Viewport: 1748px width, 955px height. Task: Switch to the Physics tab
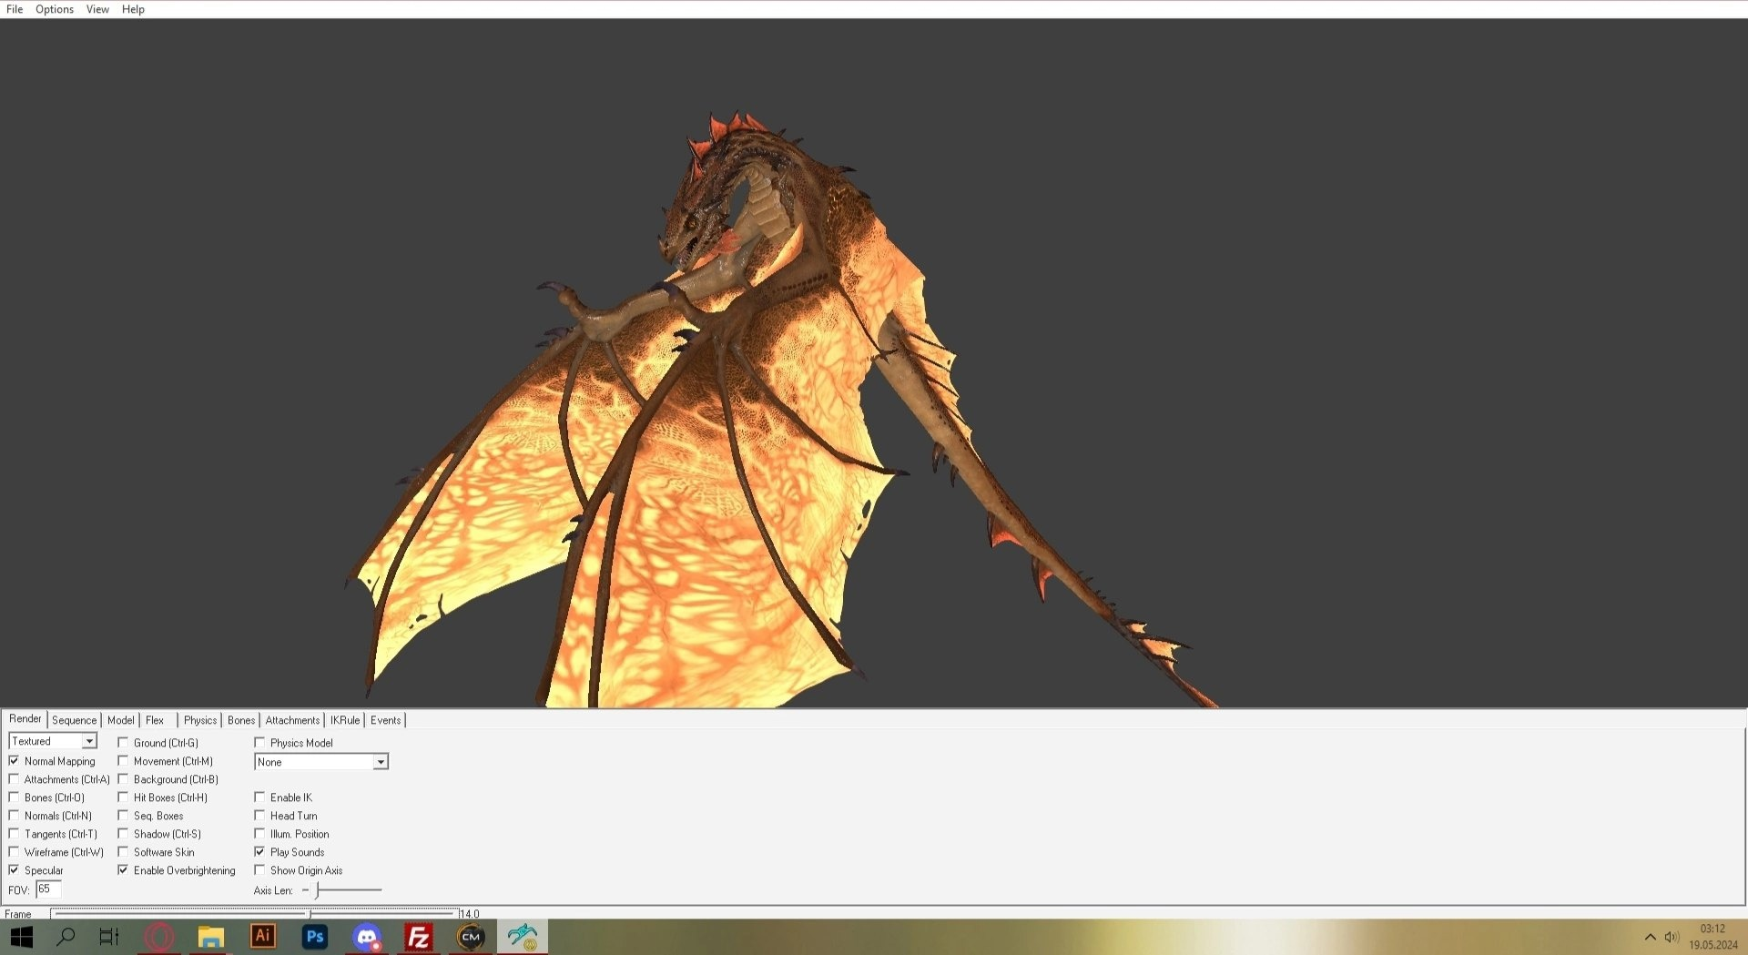point(200,720)
